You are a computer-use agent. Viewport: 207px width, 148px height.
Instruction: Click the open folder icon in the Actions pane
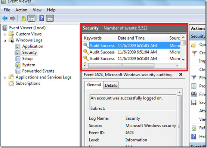194,45
